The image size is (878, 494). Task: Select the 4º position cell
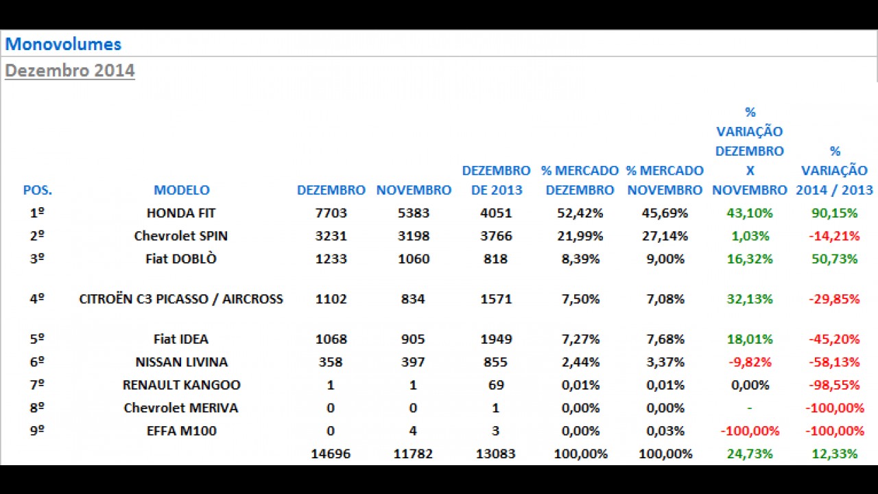point(38,299)
